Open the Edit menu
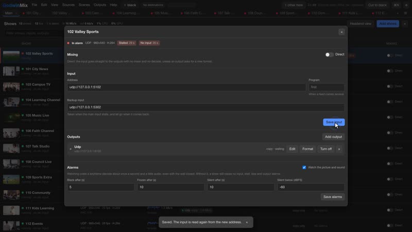The height and width of the screenshot is (232, 412). [x=44, y=5]
